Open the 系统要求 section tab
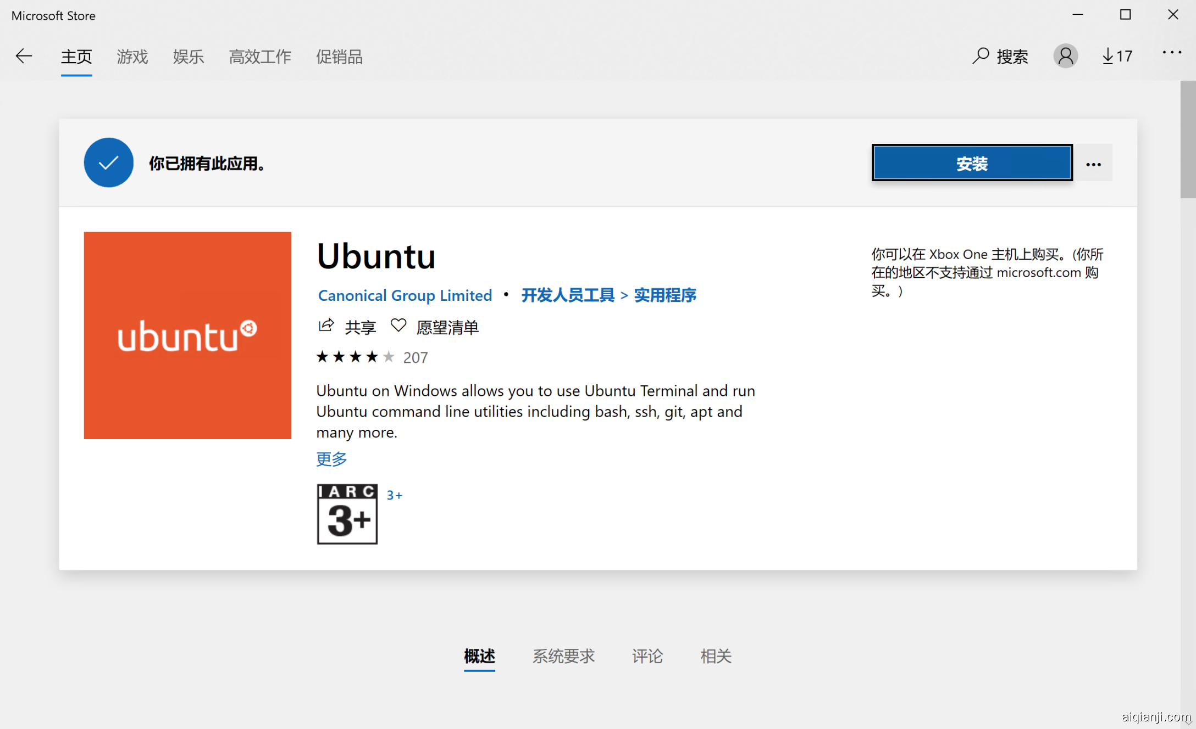The image size is (1196, 729). (x=563, y=657)
